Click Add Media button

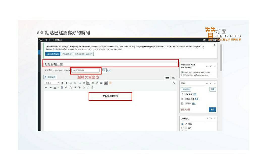point(50,77)
